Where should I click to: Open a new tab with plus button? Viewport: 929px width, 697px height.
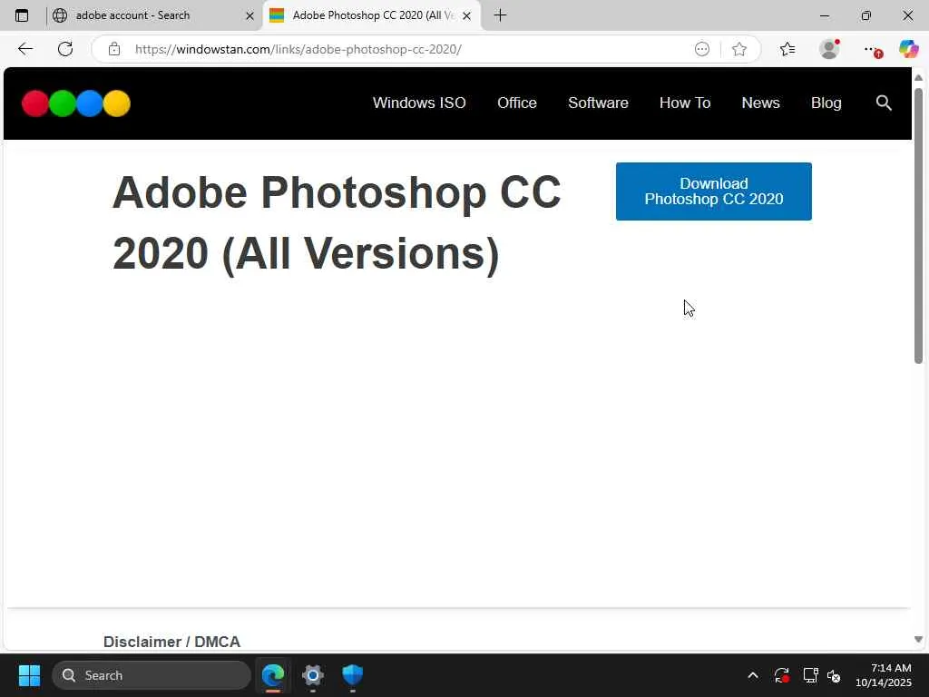pos(500,15)
